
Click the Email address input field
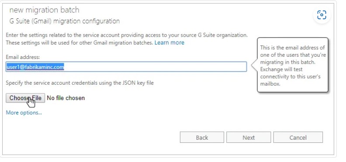126,66
